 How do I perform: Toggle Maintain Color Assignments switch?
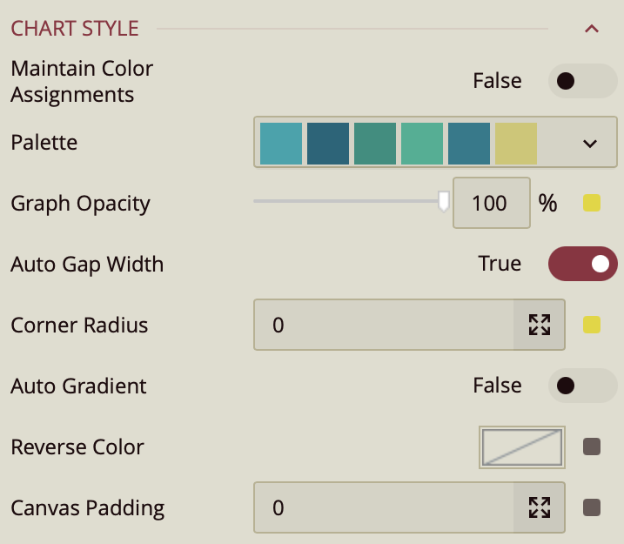click(x=582, y=82)
